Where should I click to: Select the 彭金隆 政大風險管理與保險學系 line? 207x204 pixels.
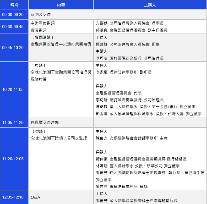point(149,114)
